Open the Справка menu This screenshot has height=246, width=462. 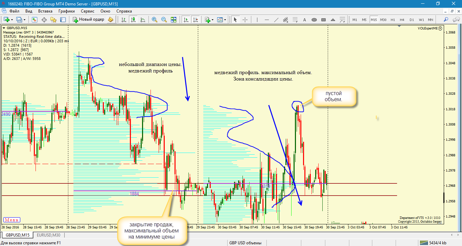point(124,11)
